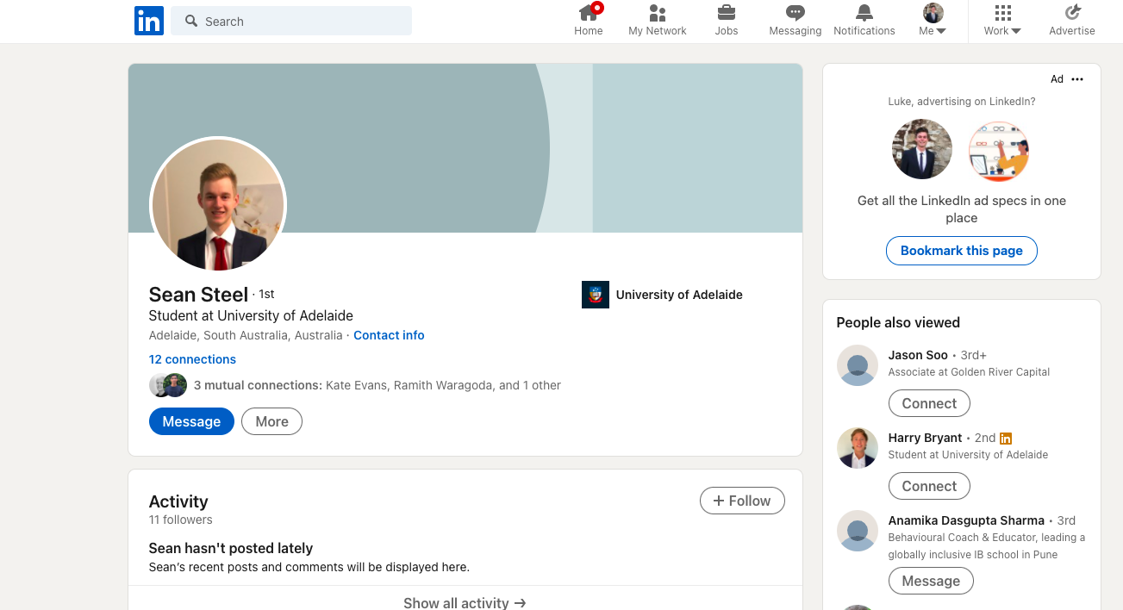
Task: Show all activity for Sean
Action: pyautogui.click(x=465, y=602)
